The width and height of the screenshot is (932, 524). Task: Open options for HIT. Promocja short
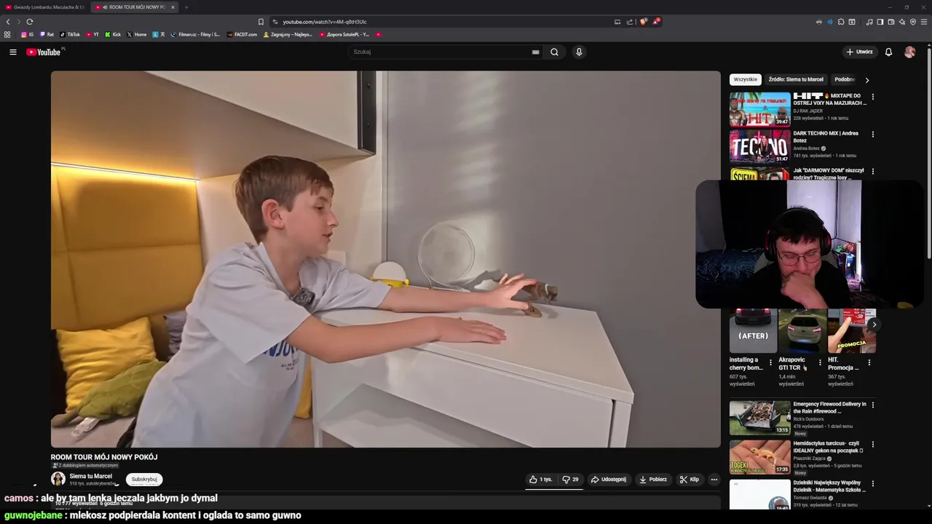pyautogui.click(x=869, y=362)
